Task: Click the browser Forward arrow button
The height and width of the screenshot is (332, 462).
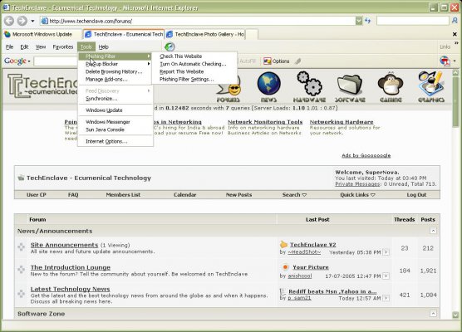Action: pos(22,21)
